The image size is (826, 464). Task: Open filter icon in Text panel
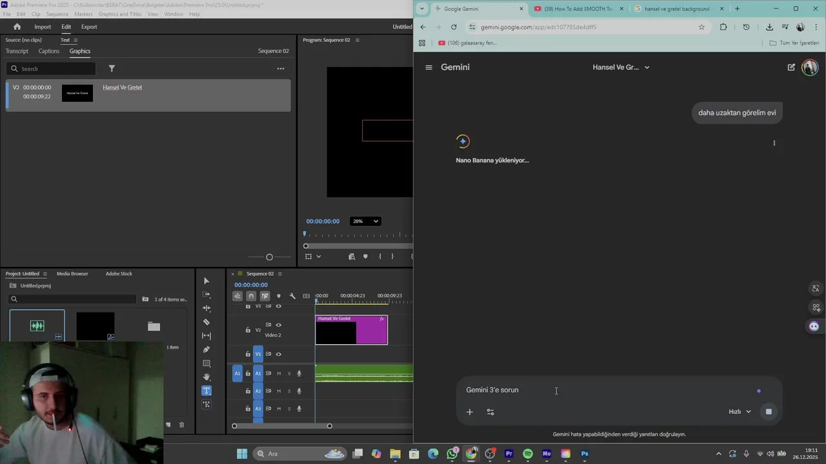click(x=112, y=68)
